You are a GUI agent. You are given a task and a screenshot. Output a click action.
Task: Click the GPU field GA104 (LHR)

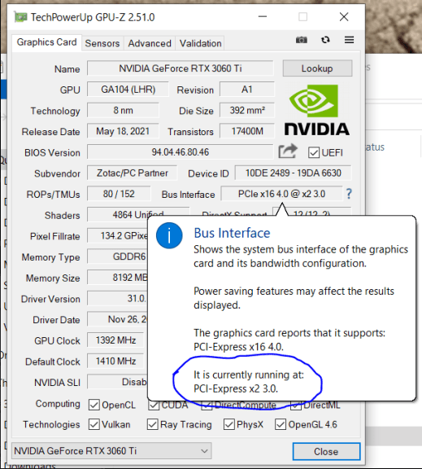(128, 90)
